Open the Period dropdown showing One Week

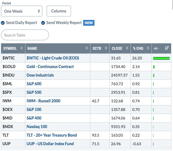click(21, 11)
